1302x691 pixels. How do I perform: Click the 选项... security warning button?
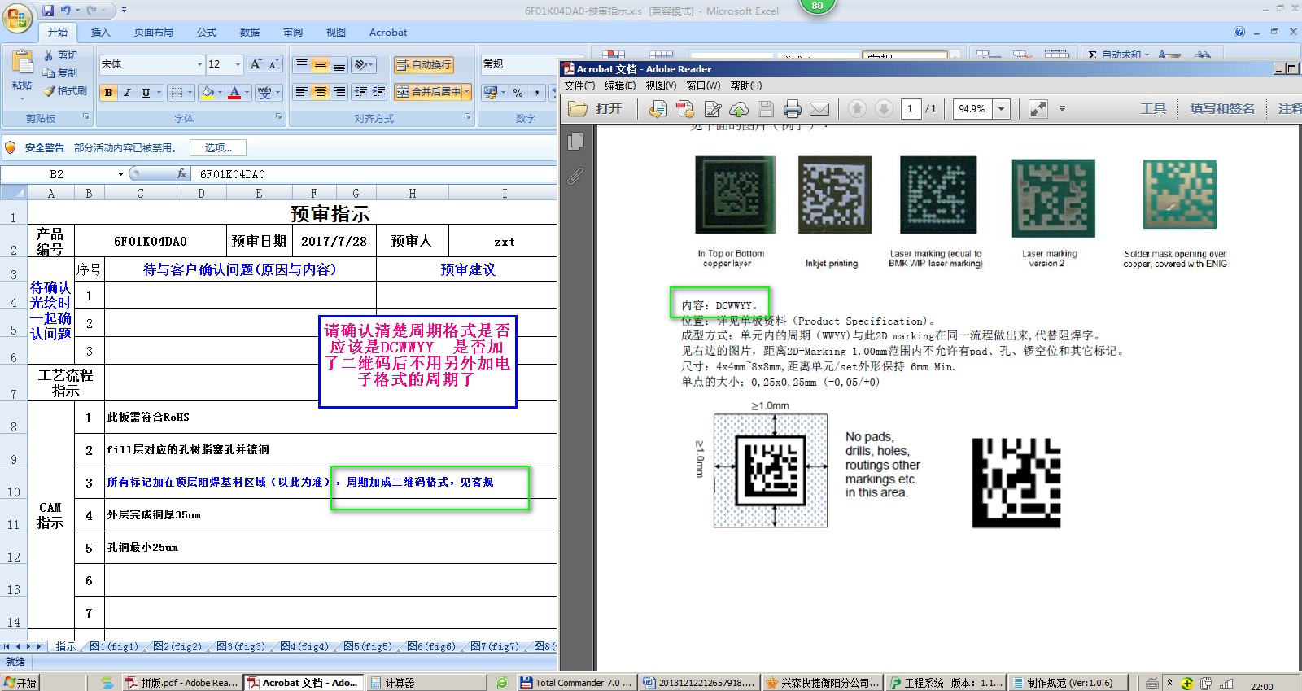click(x=218, y=147)
